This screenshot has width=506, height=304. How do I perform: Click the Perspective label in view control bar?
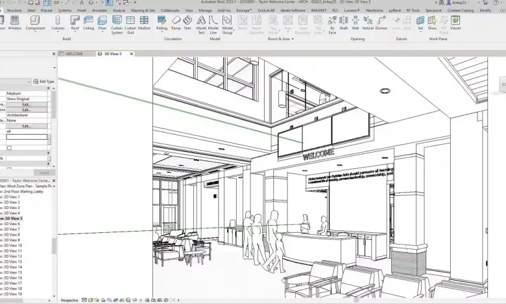coord(69,300)
